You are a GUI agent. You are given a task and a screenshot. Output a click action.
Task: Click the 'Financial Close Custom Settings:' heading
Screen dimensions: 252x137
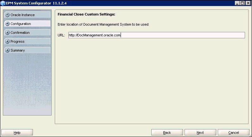86,14
